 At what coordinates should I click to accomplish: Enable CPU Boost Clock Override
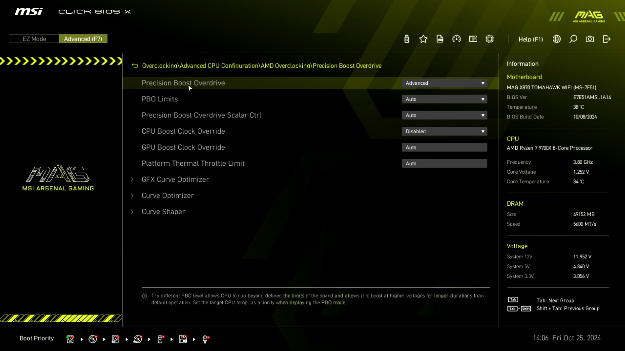pos(444,131)
